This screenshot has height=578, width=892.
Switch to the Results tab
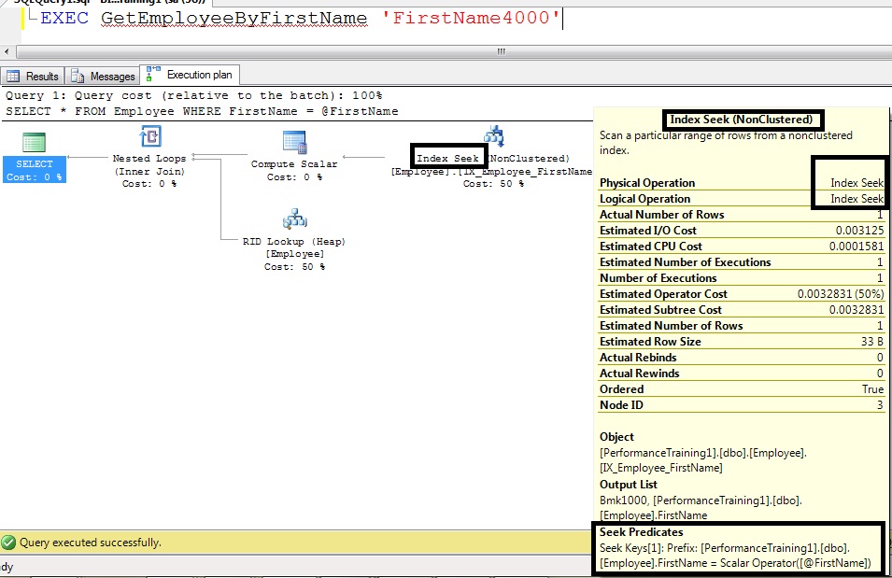pos(34,77)
